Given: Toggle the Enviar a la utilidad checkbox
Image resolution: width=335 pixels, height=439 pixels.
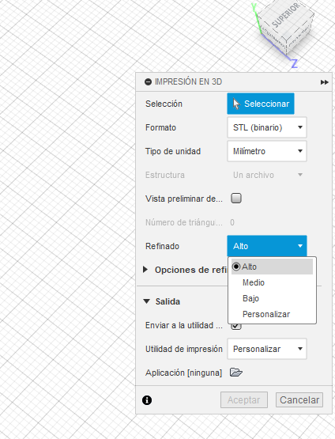Looking at the screenshot, I should (x=236, y=327).
